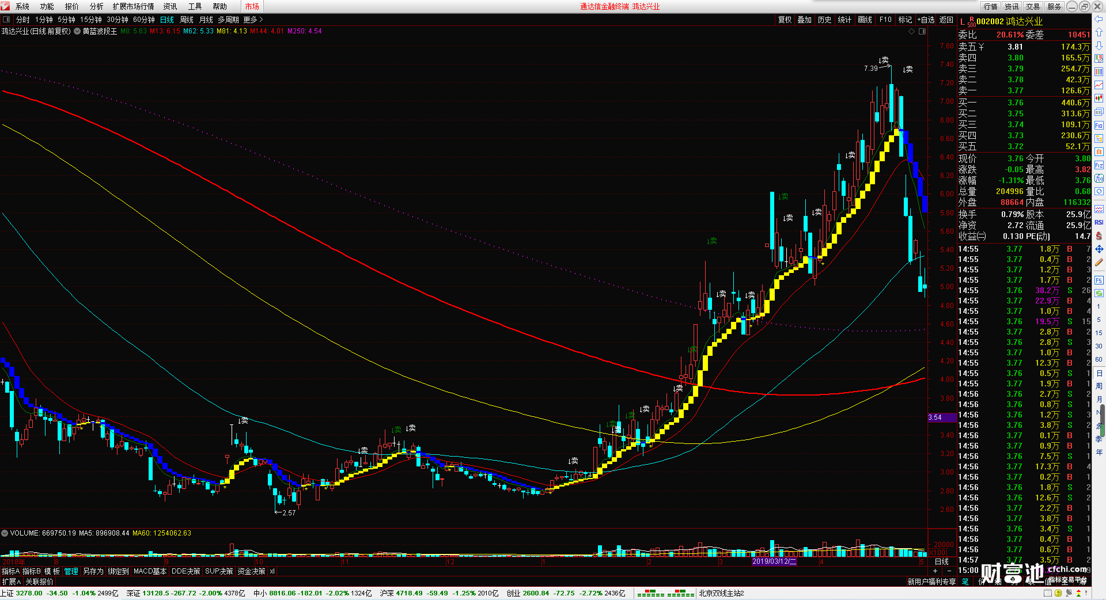Select 月线 monthly chart period
Screen dimensions: 1106x600
206,20
